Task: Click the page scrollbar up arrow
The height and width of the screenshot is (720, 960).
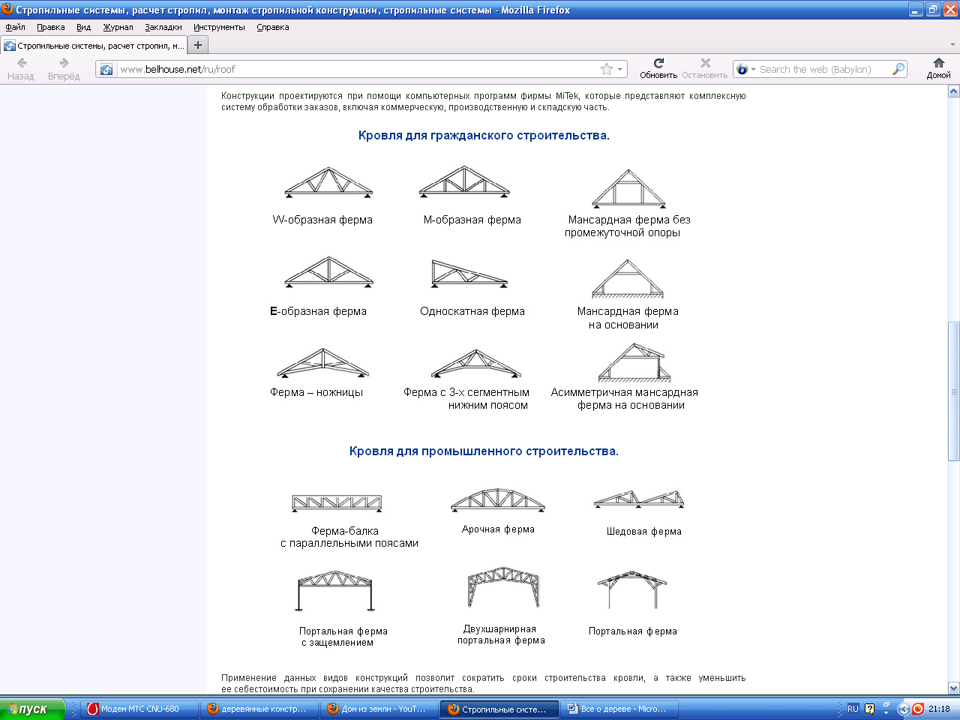Action: pos(953,91)
